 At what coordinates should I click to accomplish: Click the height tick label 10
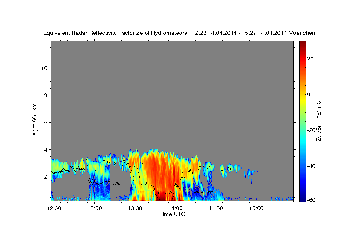pos(44,68)
